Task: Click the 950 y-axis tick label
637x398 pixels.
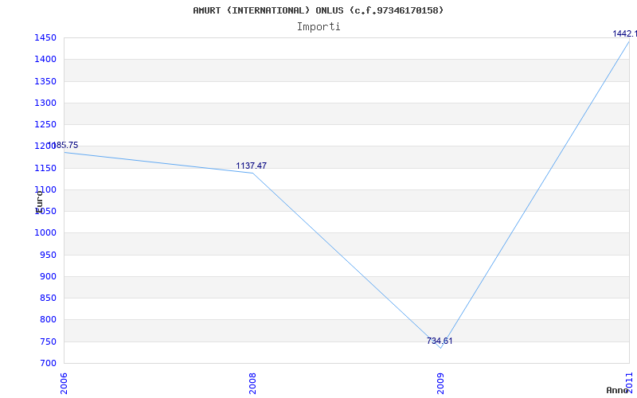Action: tap(48, 255)
